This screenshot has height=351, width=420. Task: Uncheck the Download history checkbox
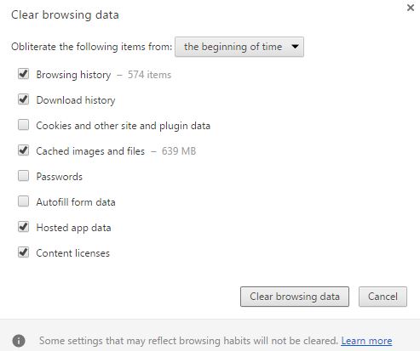click(x=23, y=99)
